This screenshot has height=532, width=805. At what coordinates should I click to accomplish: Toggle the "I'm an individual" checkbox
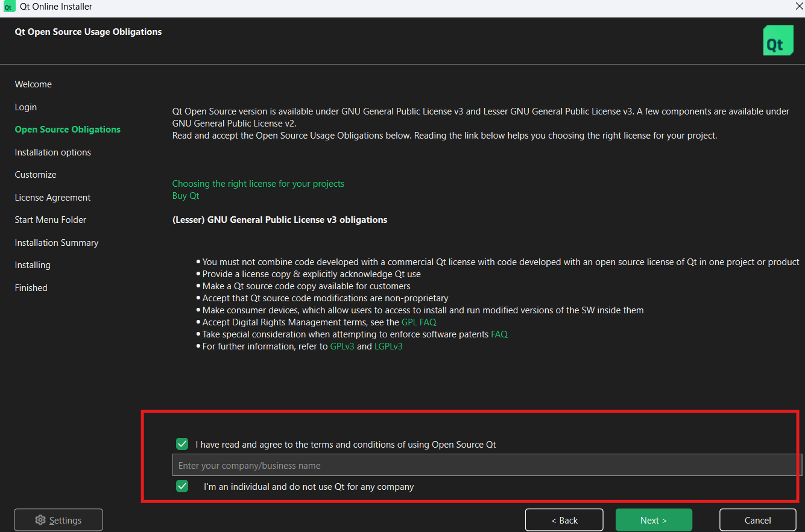(182, 486)
